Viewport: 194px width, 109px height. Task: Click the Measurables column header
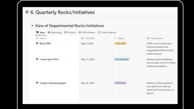point(162,38)
